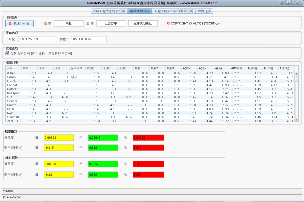This screenshot has width=304, height=202.
Task: Click scroll up arrow of odds table
Action: tap(296, 73)
